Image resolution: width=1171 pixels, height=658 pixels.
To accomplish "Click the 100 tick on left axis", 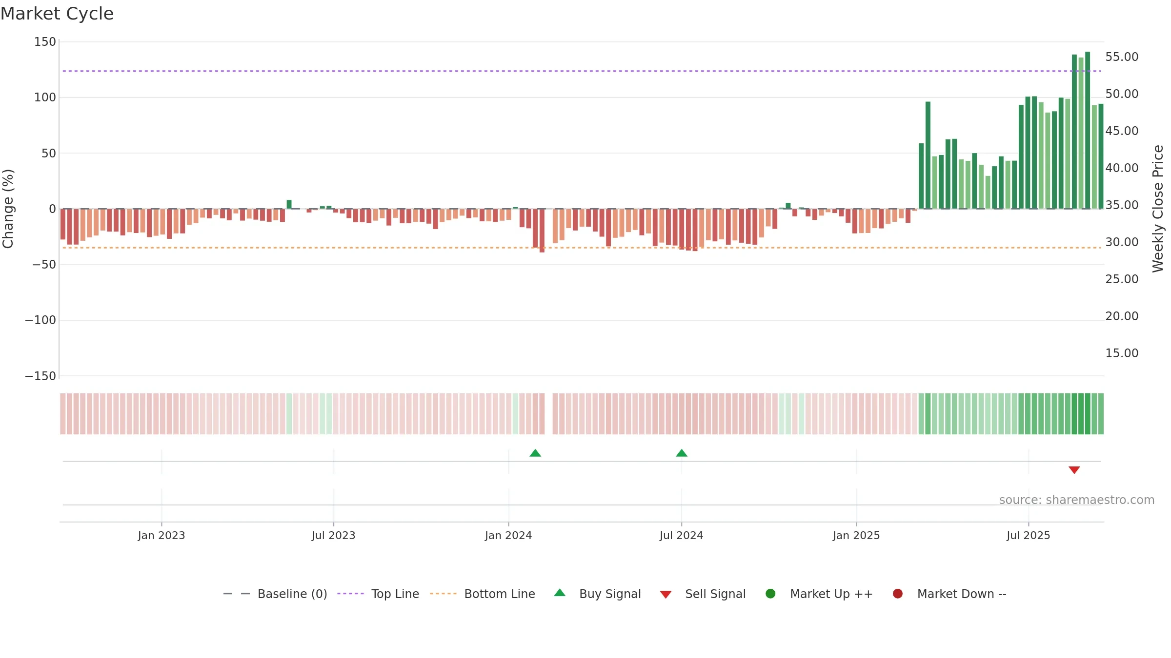I will (45, 97).
